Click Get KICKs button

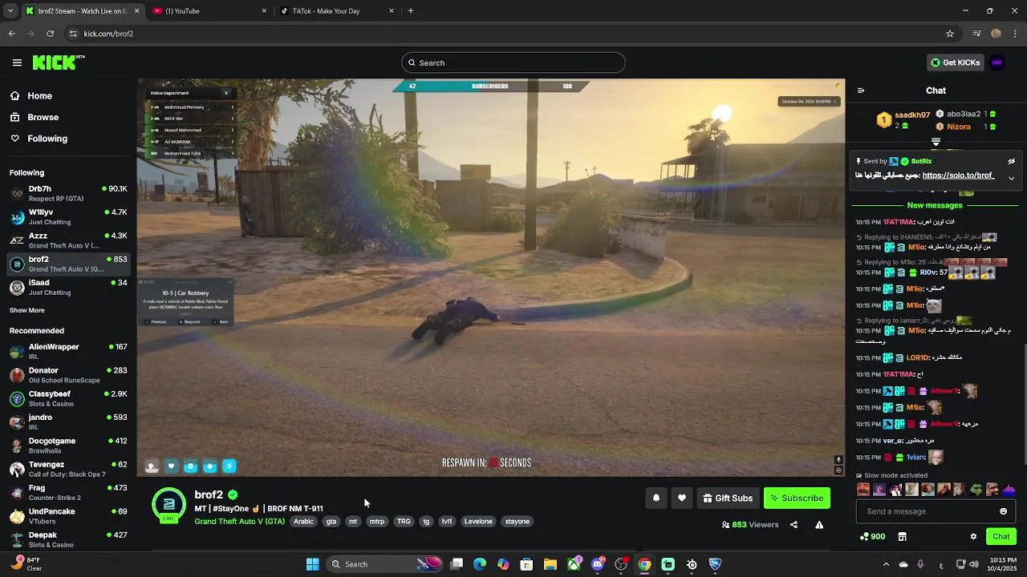955,63
